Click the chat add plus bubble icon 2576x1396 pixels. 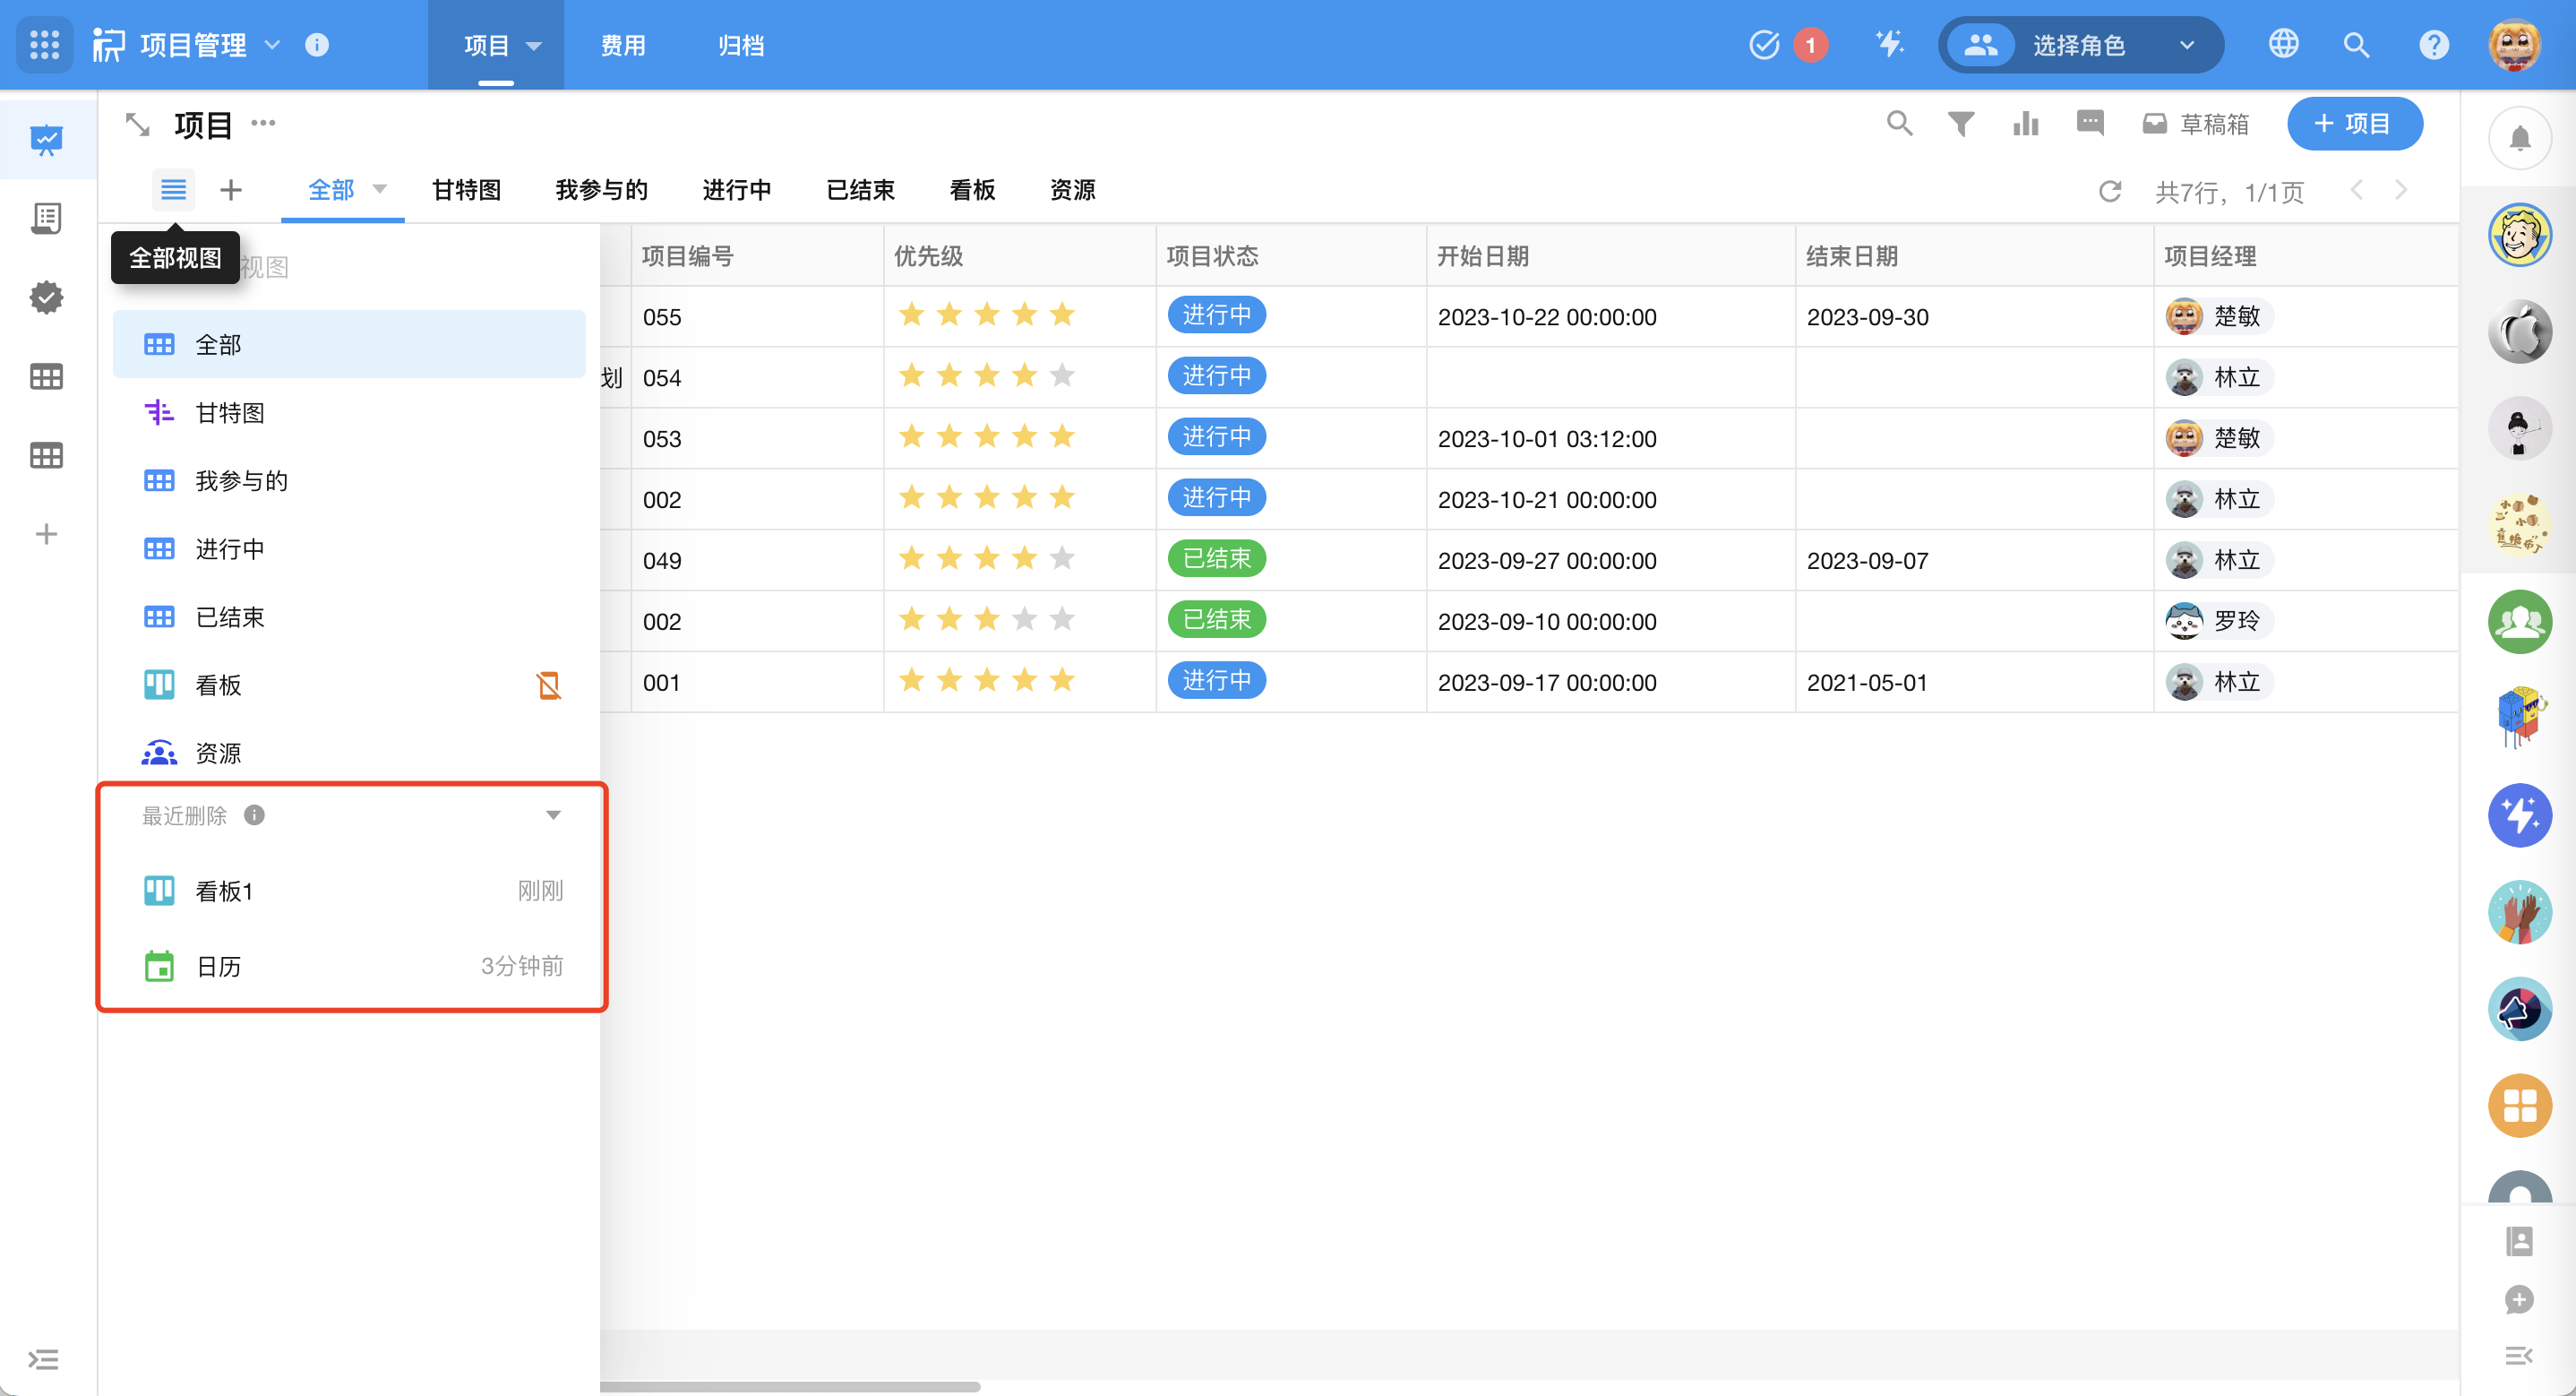coord(2519,1300)
